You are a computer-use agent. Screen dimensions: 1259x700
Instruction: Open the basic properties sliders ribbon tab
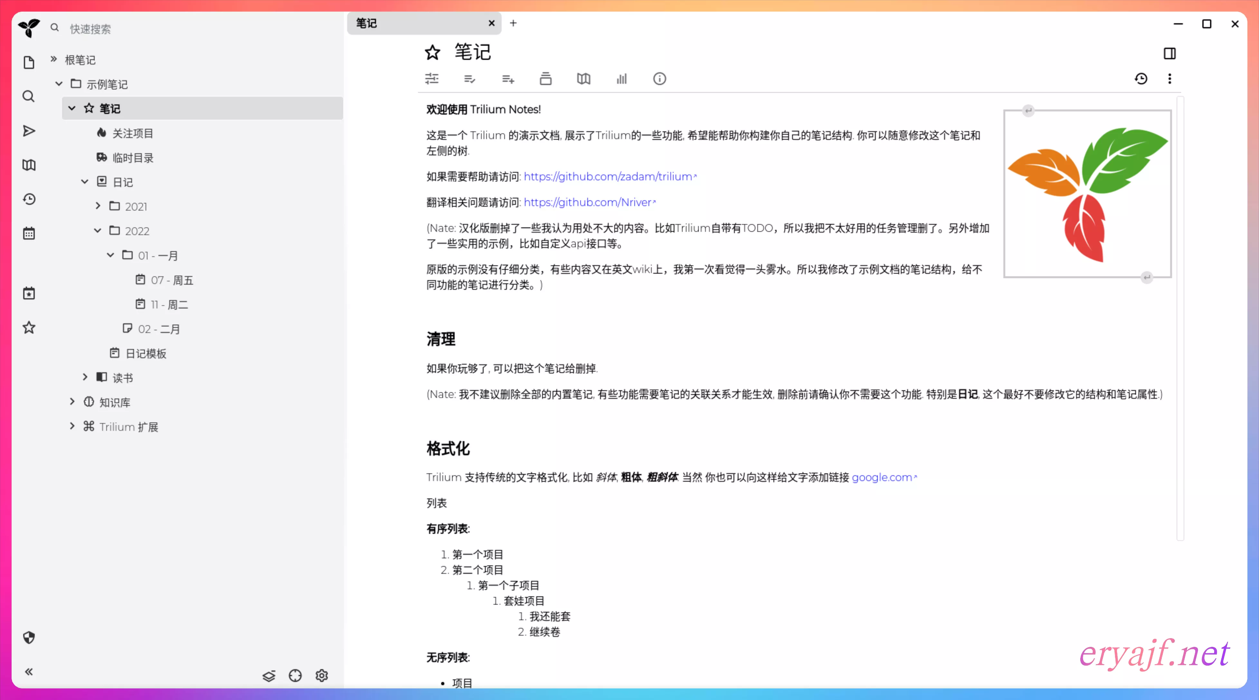pyautogui.click(x=432, y=79)
